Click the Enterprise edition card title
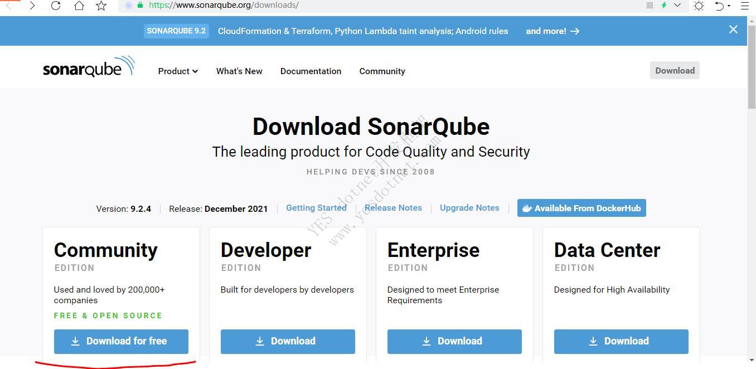This screenshot has height=369, width=756. point(433,250)
